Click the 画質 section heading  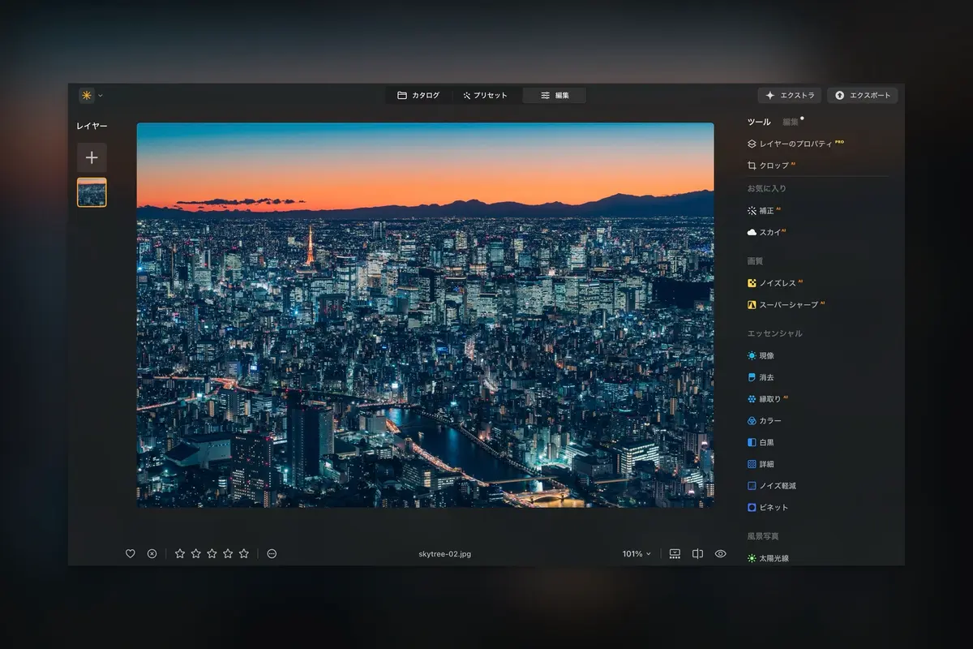tap(755, 261)
